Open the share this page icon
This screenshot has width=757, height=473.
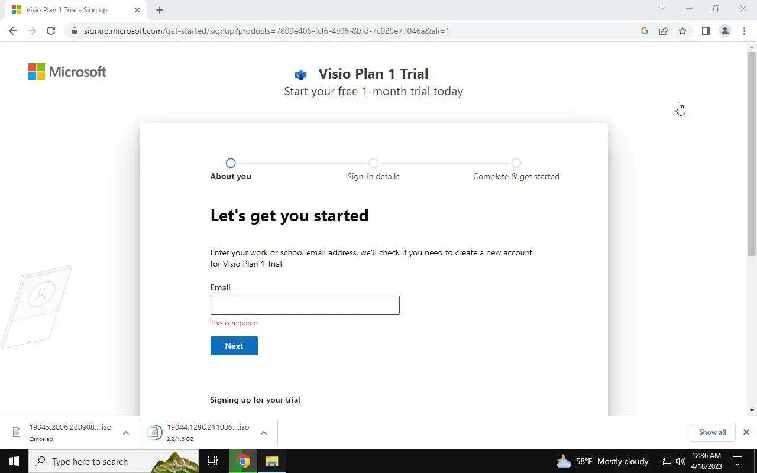[664, 31]
